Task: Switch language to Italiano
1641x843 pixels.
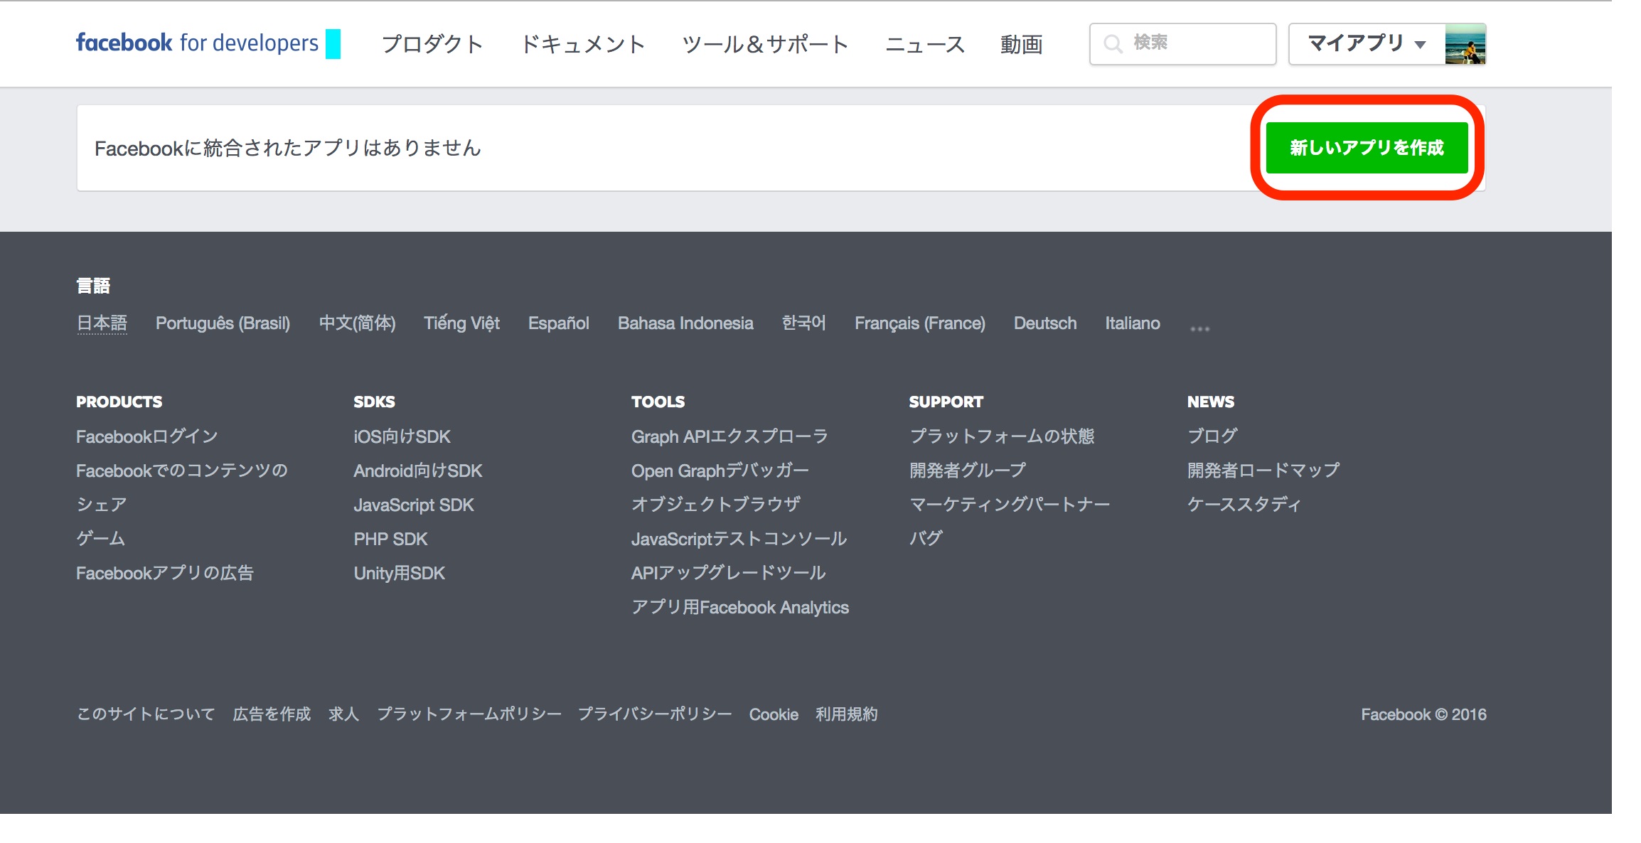Action: pyautogui.click(x=1133, y=323)
